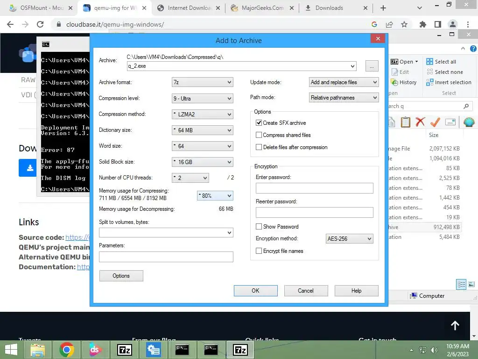Enable Compress shared files
This screenshot has height=359, width=478.
259,135
